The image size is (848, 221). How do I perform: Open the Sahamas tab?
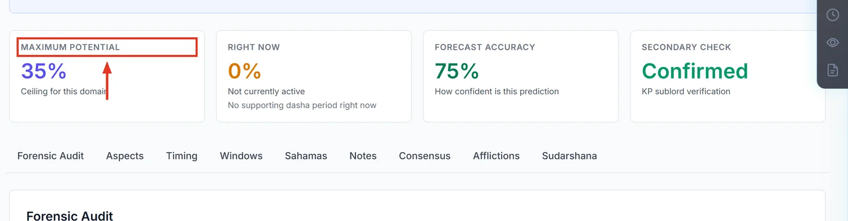pyautogui.click(x=306, y=156)
